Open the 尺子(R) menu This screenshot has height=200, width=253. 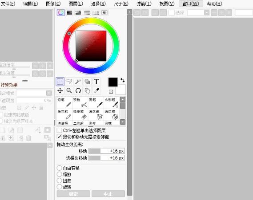coord(121,4)
